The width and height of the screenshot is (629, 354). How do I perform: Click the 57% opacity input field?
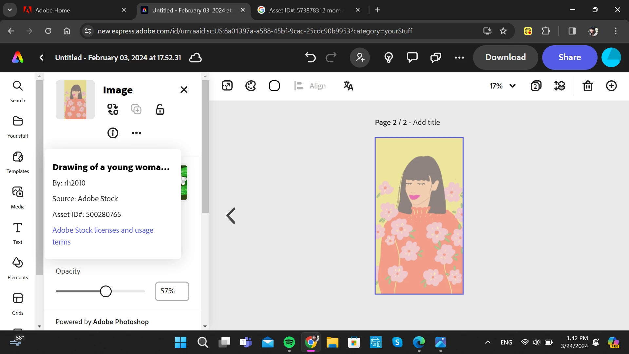(x=172, y=291)
